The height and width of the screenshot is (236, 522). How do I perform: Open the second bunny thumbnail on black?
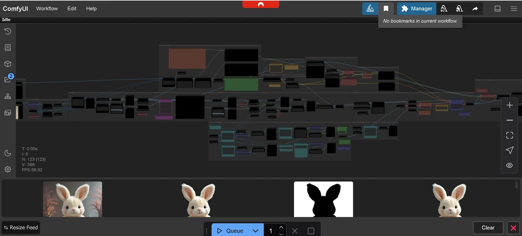198,199
